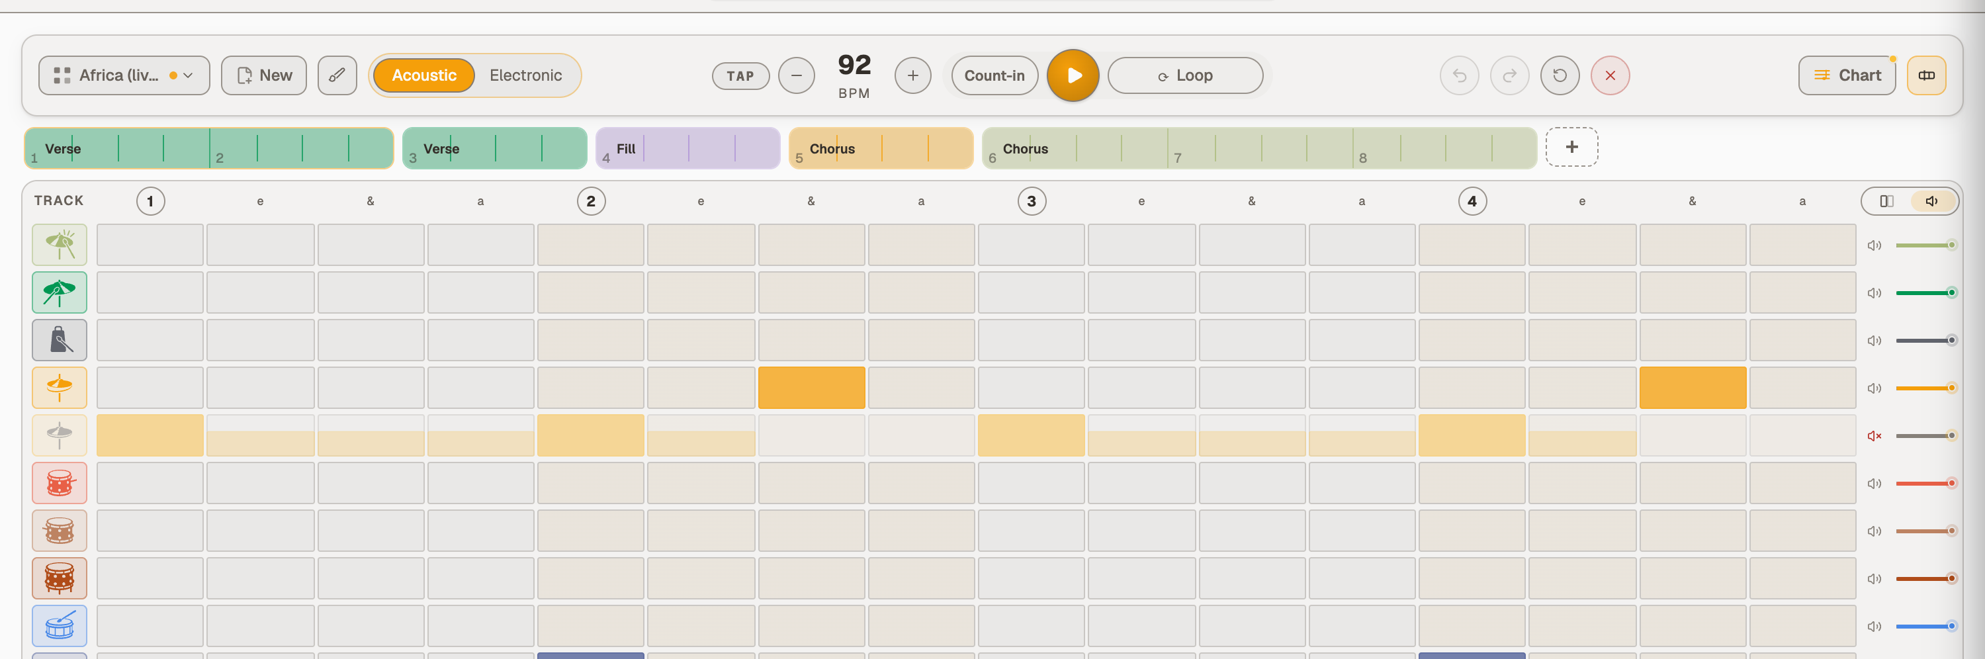
Task: Select the red drum track icon
Action: 60,483
